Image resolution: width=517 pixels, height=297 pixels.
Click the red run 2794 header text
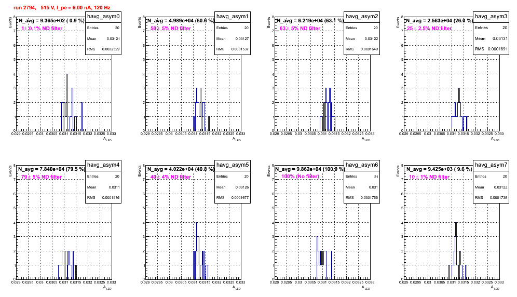pyautogui.click(x=62, y=7)
